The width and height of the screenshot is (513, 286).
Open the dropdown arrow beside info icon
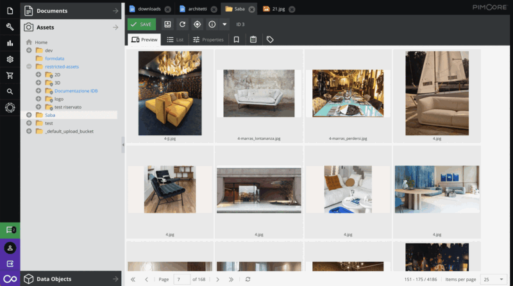[224, 24]
